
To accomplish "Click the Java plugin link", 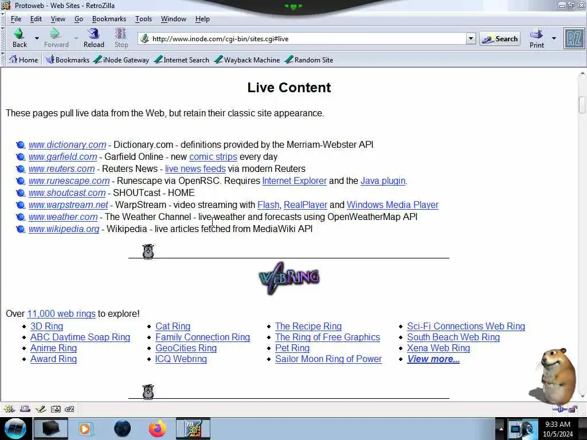I will (383, 180).
